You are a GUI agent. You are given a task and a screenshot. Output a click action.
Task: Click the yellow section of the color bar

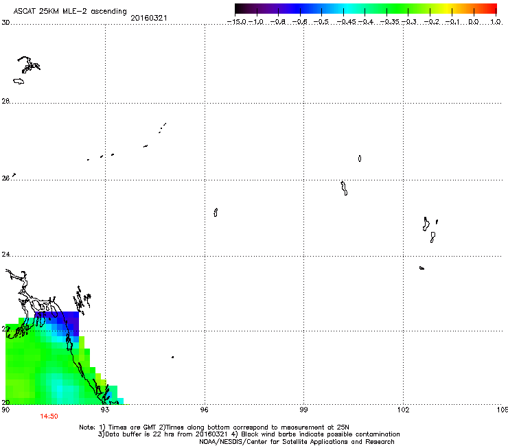446,8
